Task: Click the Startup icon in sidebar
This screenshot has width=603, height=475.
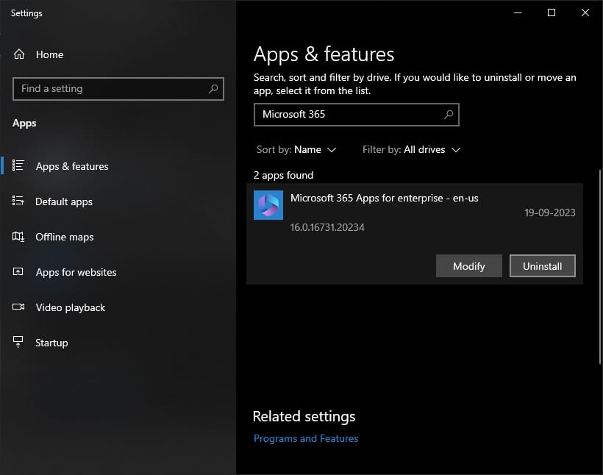Action: (19, 343)
